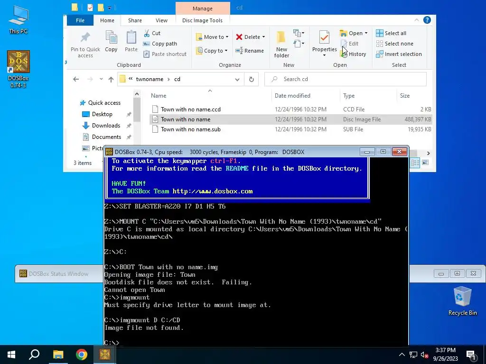Click the Manage contextual tab
Image resolution: width=486 pixels, height=364 pixels.
pyautogui.click(x=203, y=9)
